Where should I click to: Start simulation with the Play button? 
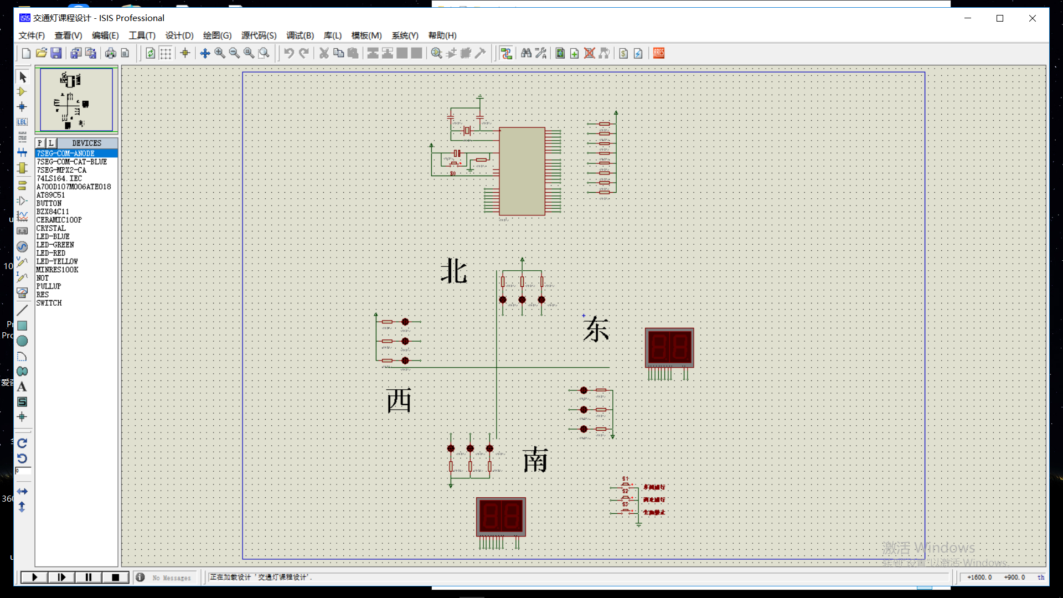[34, 577]
